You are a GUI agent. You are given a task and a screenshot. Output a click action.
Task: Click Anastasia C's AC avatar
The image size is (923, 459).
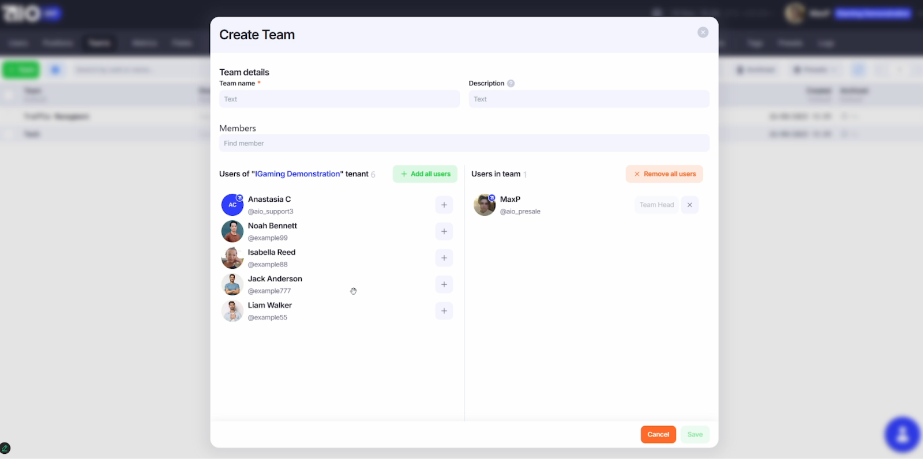click(232, 205)
